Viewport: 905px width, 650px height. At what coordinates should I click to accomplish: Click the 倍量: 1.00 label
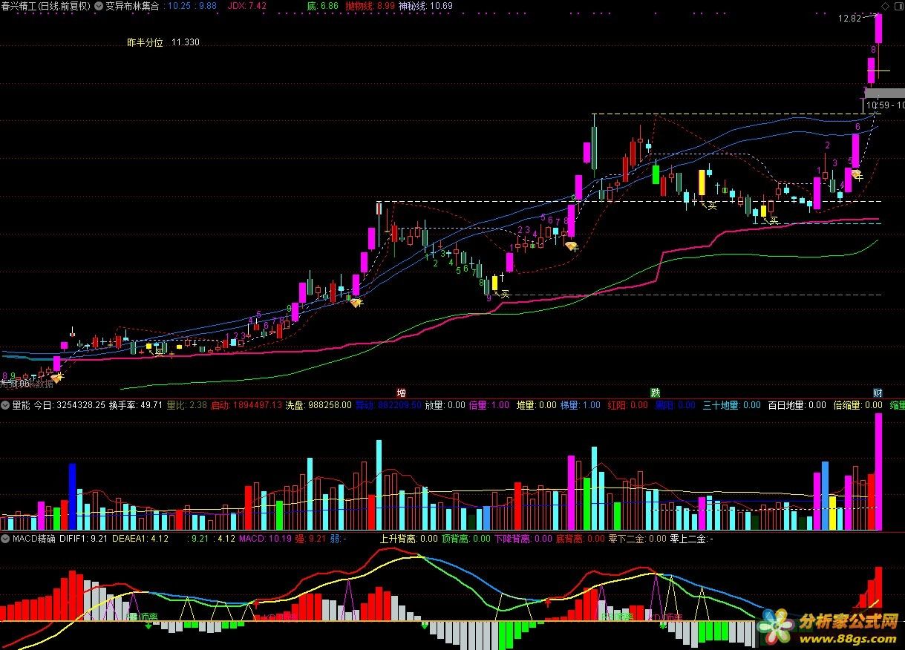(489, 405)
